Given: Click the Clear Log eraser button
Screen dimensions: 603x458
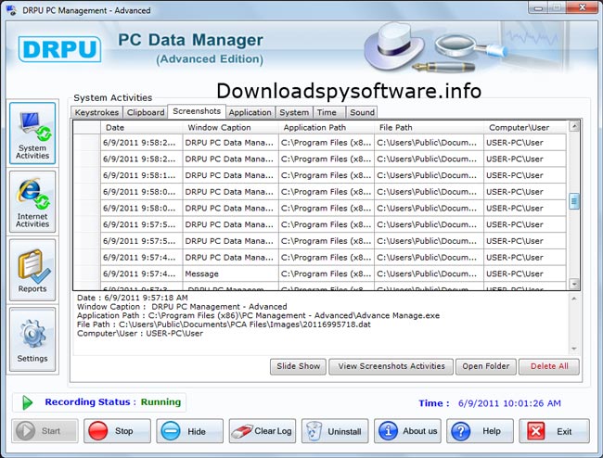Looking at the screenshot, I should coord(263,431).
